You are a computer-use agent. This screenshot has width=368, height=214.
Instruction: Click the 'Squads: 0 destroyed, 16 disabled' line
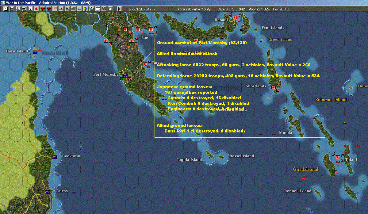tap(205, 98)
